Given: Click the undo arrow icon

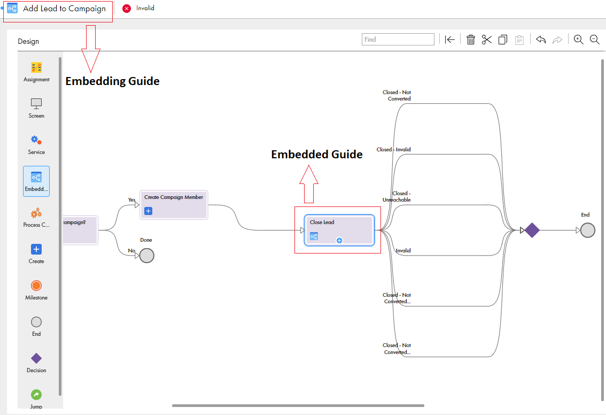Looking at the screenshot, I should (x=541, y=40).
